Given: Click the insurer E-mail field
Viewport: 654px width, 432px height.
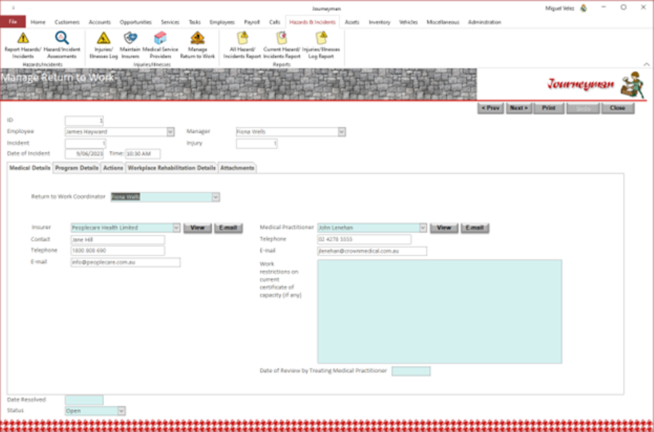Looking at the screenshot, I should [x=126, y=262].
